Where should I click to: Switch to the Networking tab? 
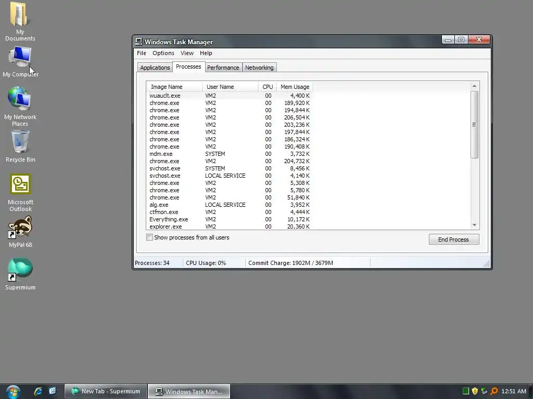coord(259,68)
